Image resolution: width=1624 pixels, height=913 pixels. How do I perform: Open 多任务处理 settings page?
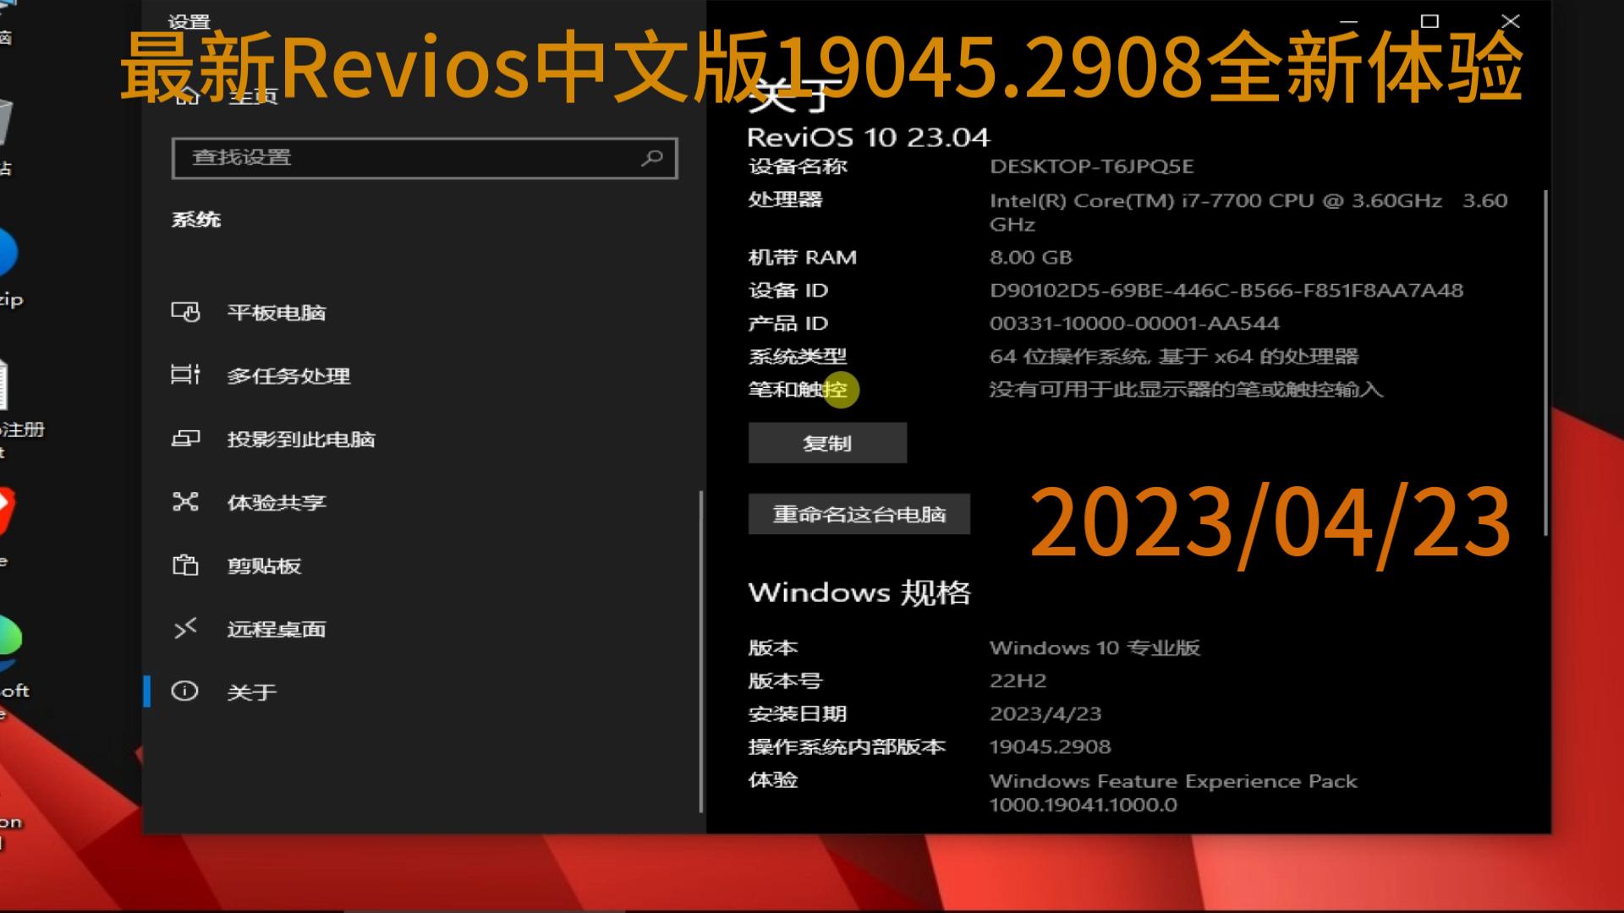tap(425, 375)
